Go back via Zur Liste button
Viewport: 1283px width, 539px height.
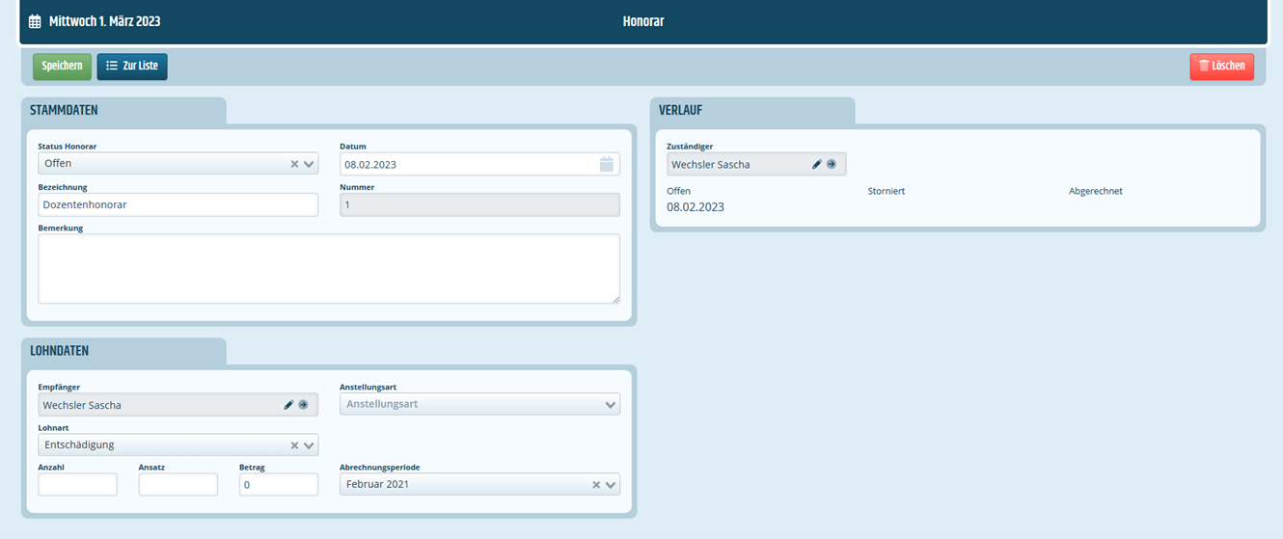coord(132,66)
